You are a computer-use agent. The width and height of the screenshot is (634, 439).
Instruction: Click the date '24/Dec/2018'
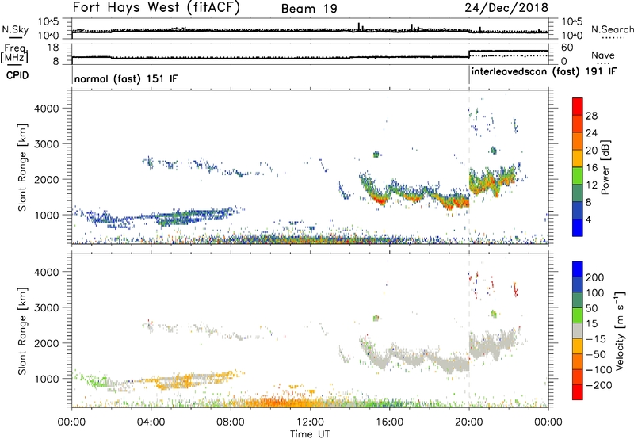tap(506, 8)
